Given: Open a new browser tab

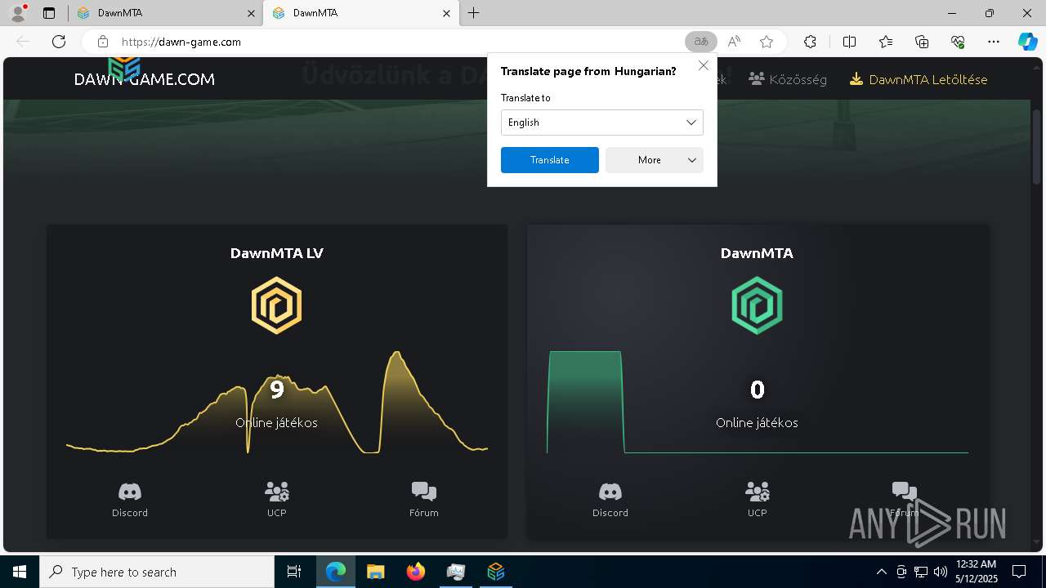Looking at the screenshot, I should pyautogui.click(x=474, y=13).
